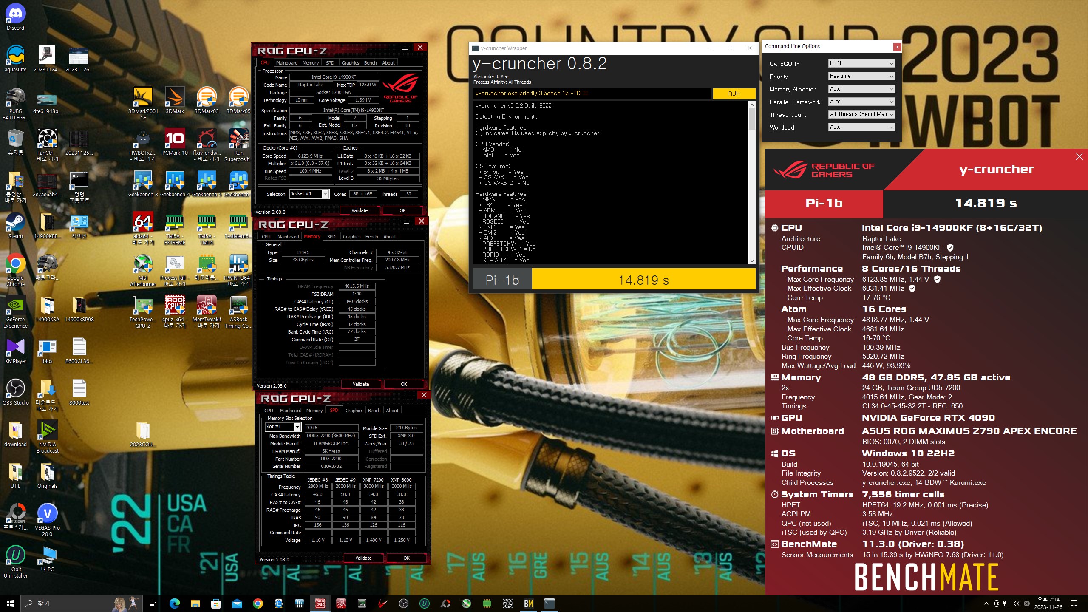Click taskbar clock showing 7:14
The image size is (1088, 612).
click(1048, 603)
